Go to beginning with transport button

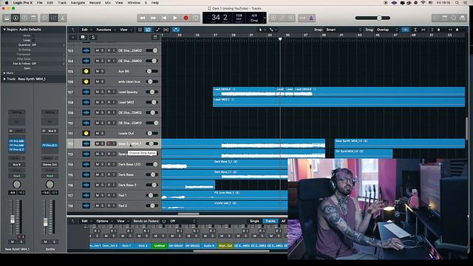[164, 18]
